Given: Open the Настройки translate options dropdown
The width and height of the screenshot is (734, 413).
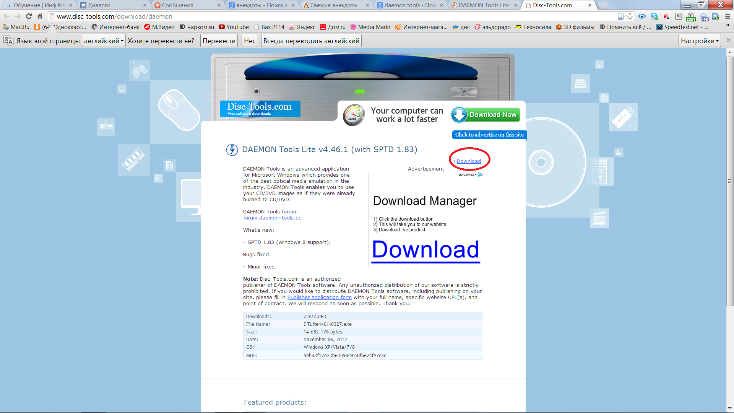Looking at the screenshot, I should [700, 41].
